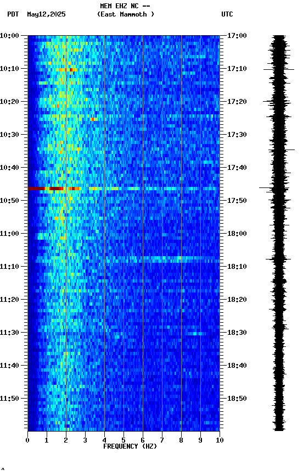The width and height of the screenshot is (303, 475).
Task: Click the 18:40 UTC time label
Action: point(237,366)
